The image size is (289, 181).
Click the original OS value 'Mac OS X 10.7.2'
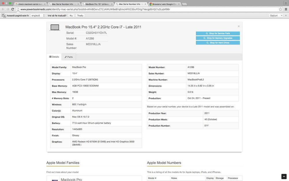pos(81,117)
